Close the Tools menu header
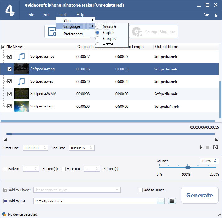This screenshot has height=218, width=222. click(63, 15)
